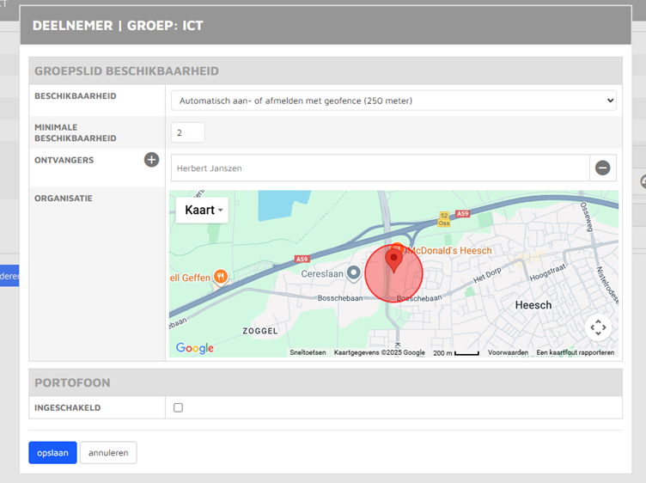Image resolution: width=646 pixels, height=483 pixels.
Task: Click the GROEPSLID BESCHIKBAARHEID section header
Action: point(326,70)
